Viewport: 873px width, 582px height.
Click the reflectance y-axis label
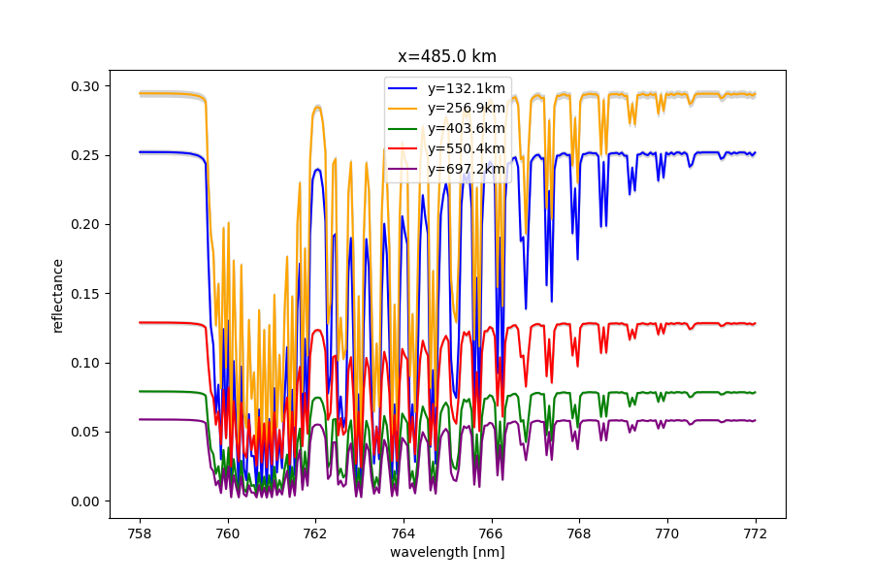click(57, 296)
